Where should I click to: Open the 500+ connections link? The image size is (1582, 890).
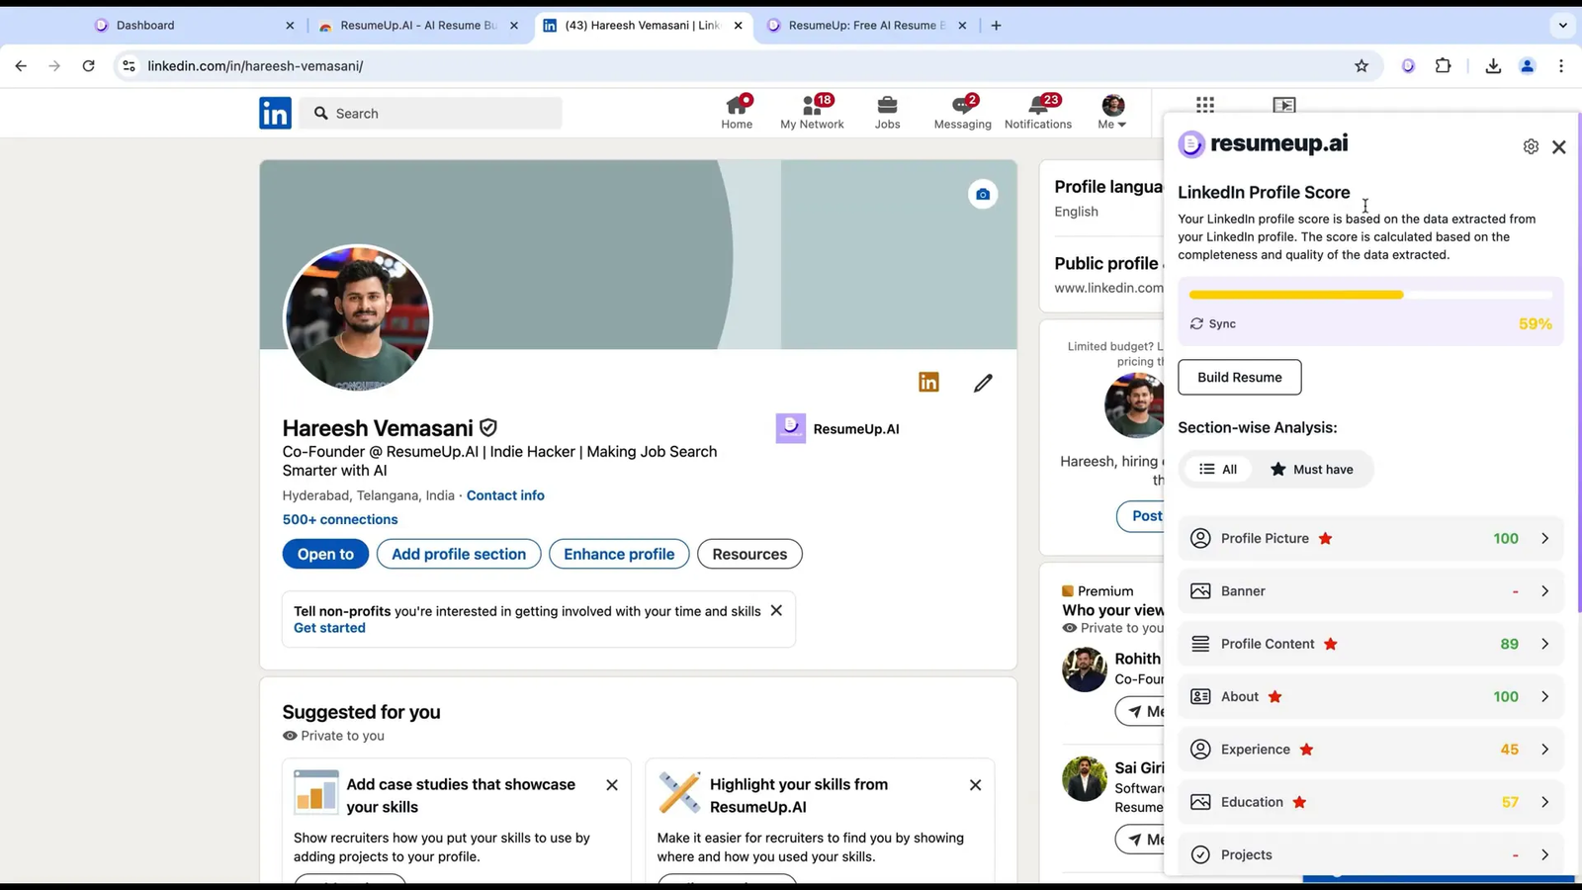point(340,519)
